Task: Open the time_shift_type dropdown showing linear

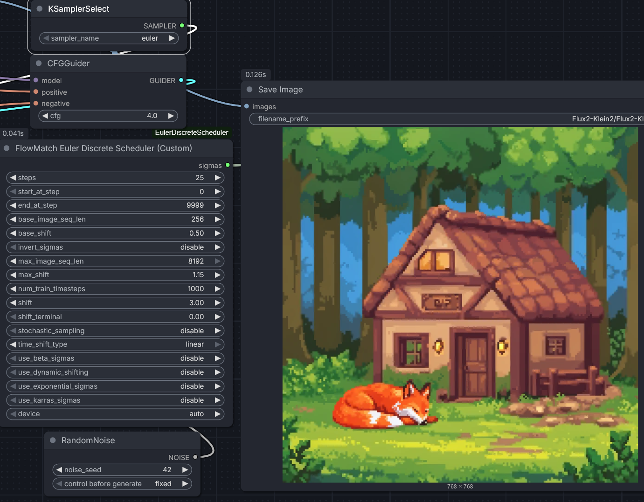Action: [115, 344]
